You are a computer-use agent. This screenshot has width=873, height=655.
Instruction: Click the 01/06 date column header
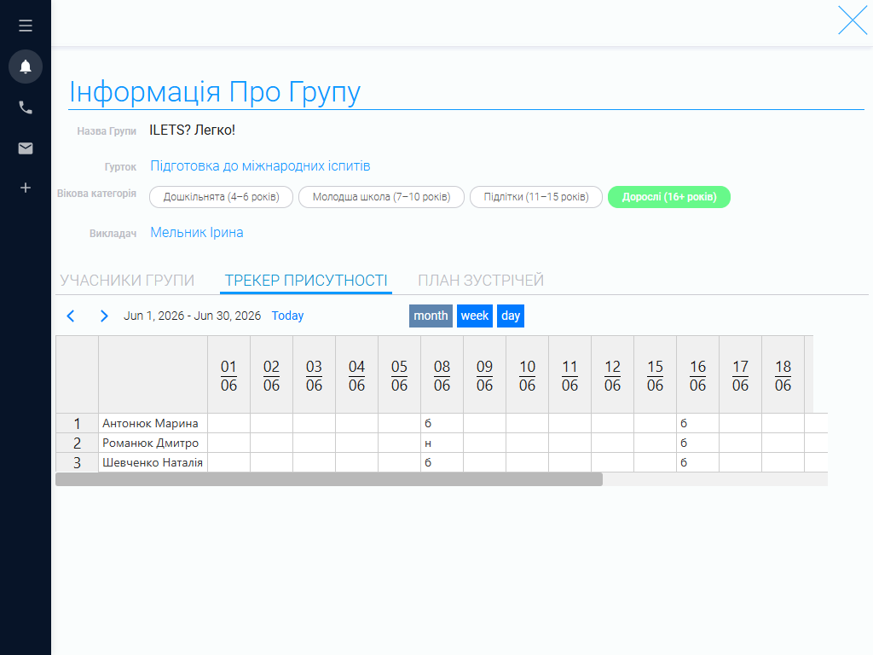coord(228,375)
